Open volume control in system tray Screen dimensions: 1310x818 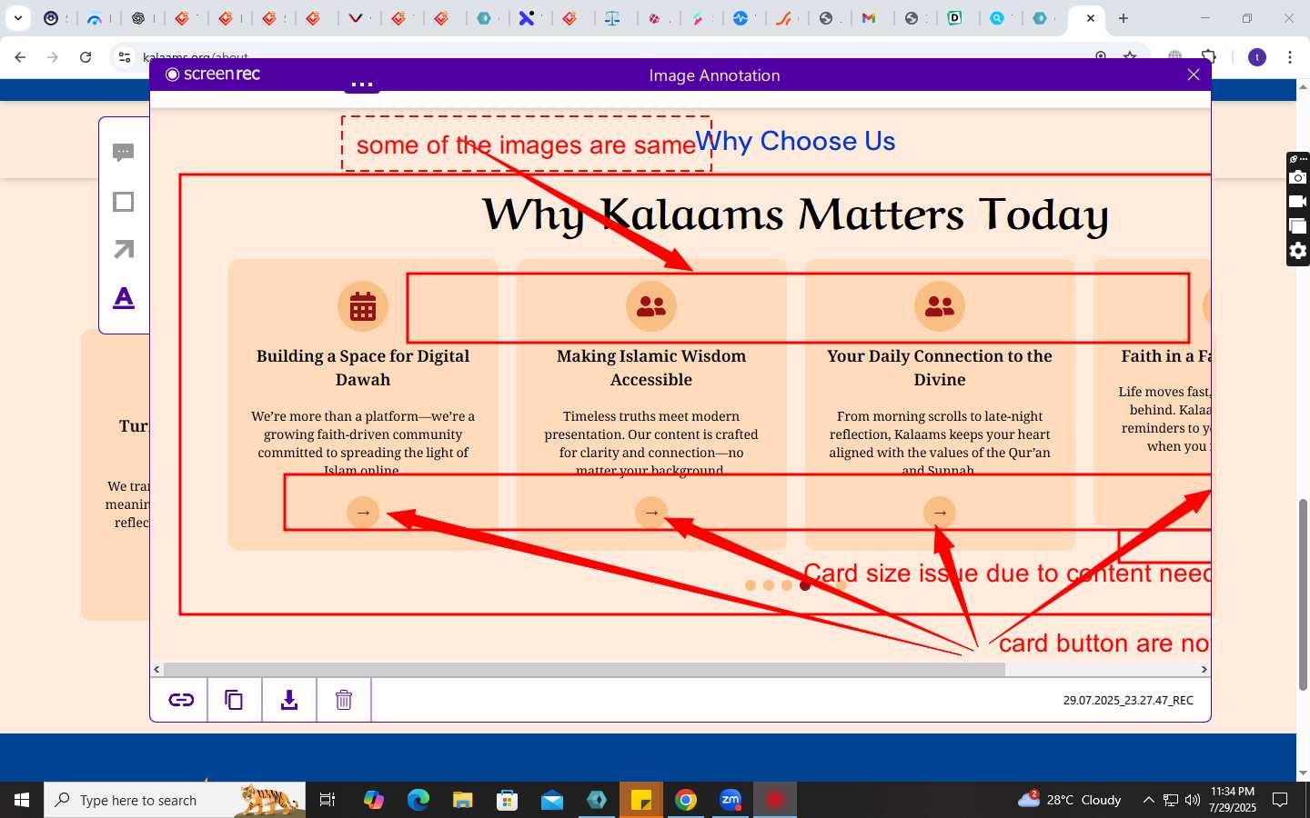1193,800
